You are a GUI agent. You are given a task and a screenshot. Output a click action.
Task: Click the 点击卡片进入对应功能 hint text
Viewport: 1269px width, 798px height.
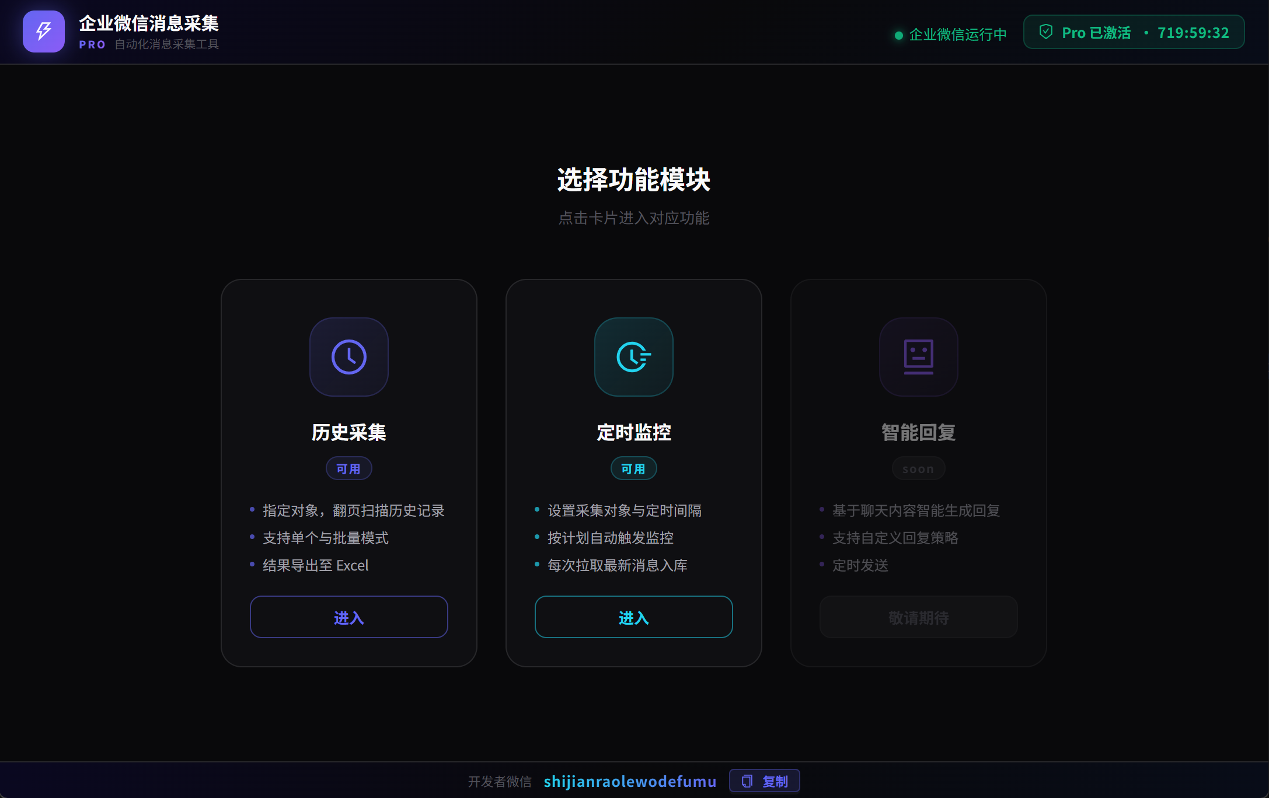click(634, 218)
